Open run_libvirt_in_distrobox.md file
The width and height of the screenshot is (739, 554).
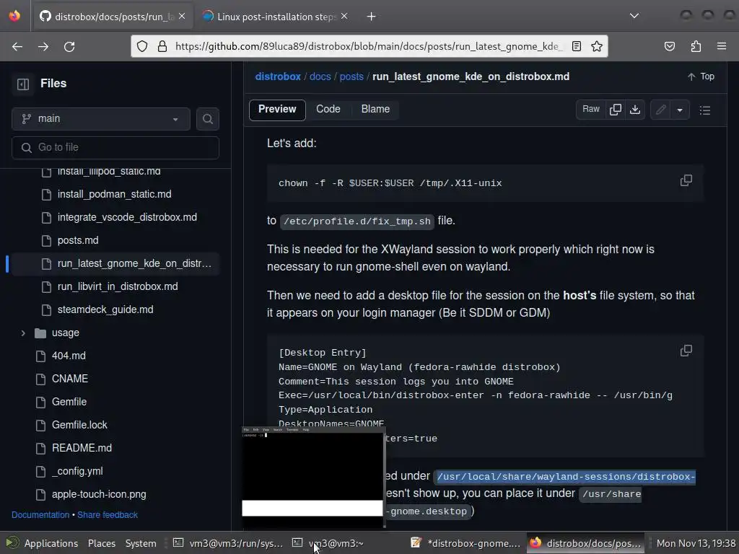click(118, 286)
